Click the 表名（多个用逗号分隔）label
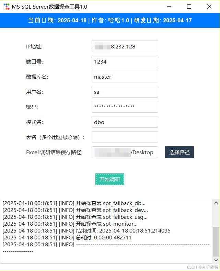220x271 pixels. 55,137
